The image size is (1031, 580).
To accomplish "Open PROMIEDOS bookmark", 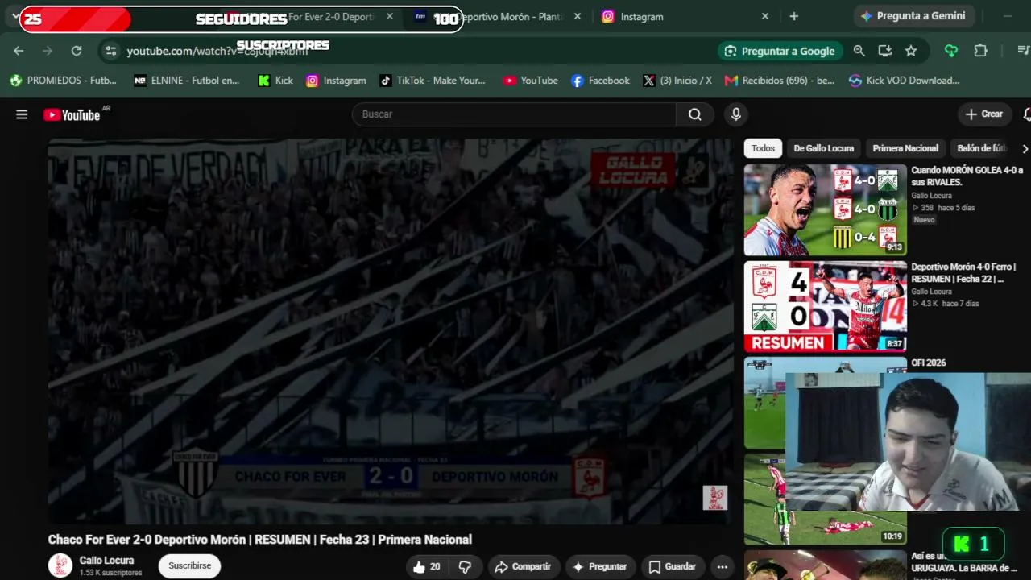I will click(x=64, y=81).
